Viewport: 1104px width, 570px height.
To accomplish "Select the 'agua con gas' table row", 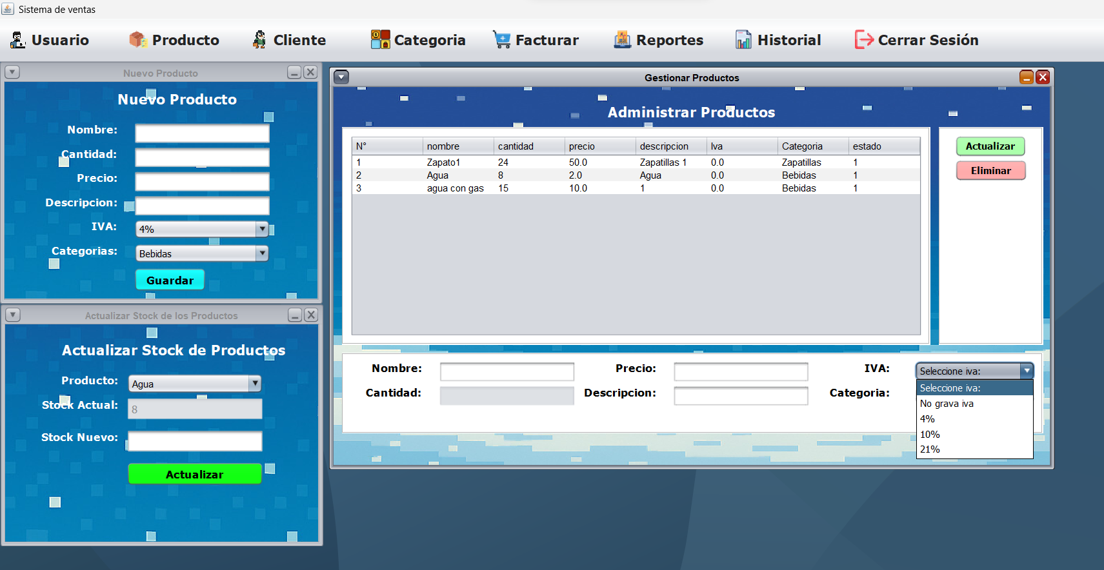I will point(636,188).
